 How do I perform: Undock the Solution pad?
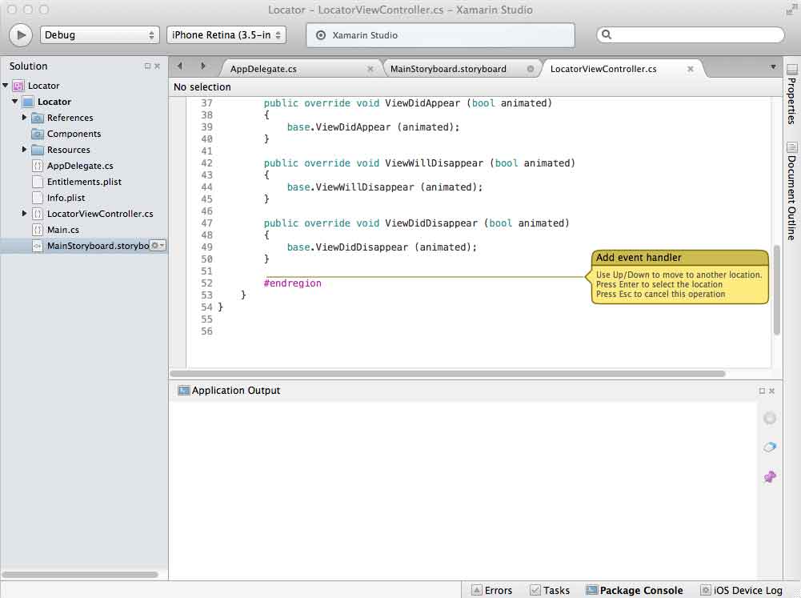(147, 66)
